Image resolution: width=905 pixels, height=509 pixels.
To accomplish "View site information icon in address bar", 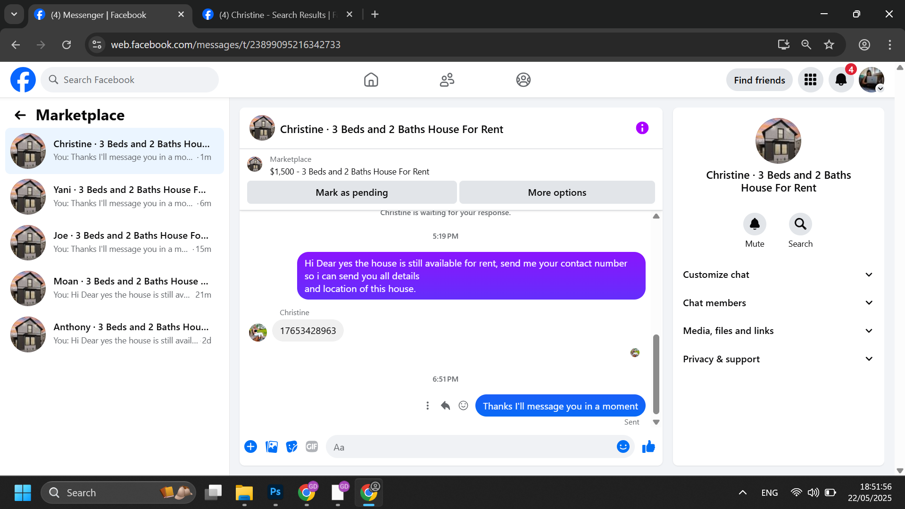I will (x=97, y=44).
